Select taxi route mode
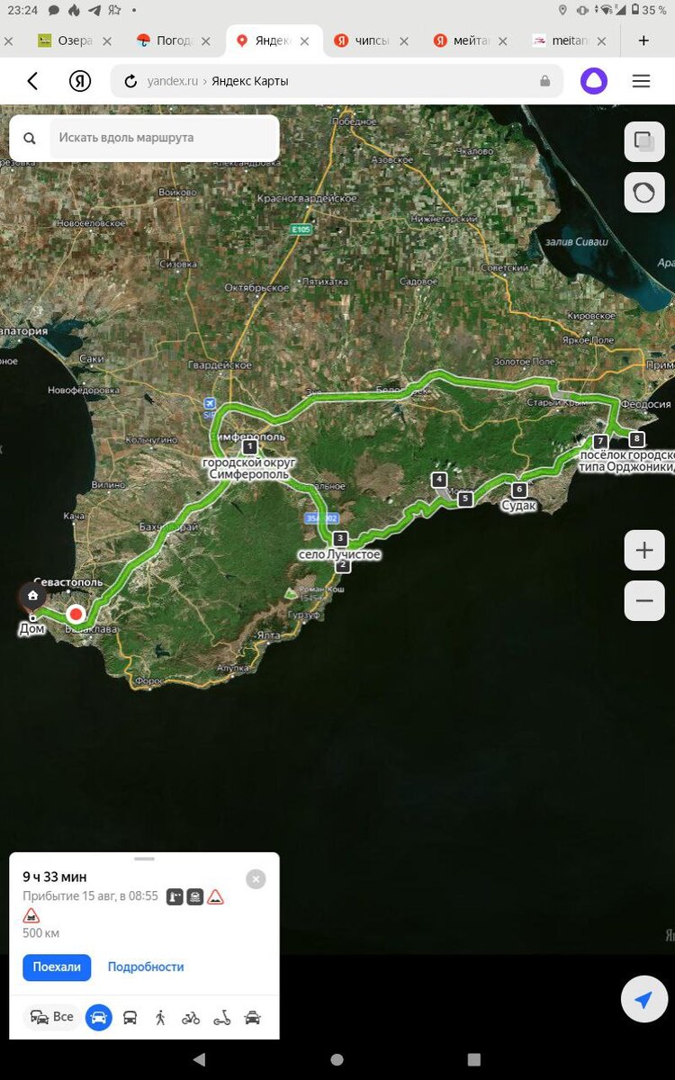Image resolution: width=675 pixels, height=1080 pixels. [x=252, y=1018]
